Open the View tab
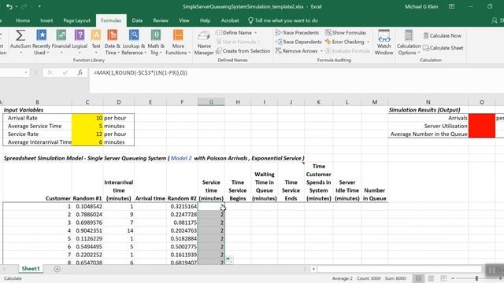Viewport: 504px width, 283px height. coord(183,20)
